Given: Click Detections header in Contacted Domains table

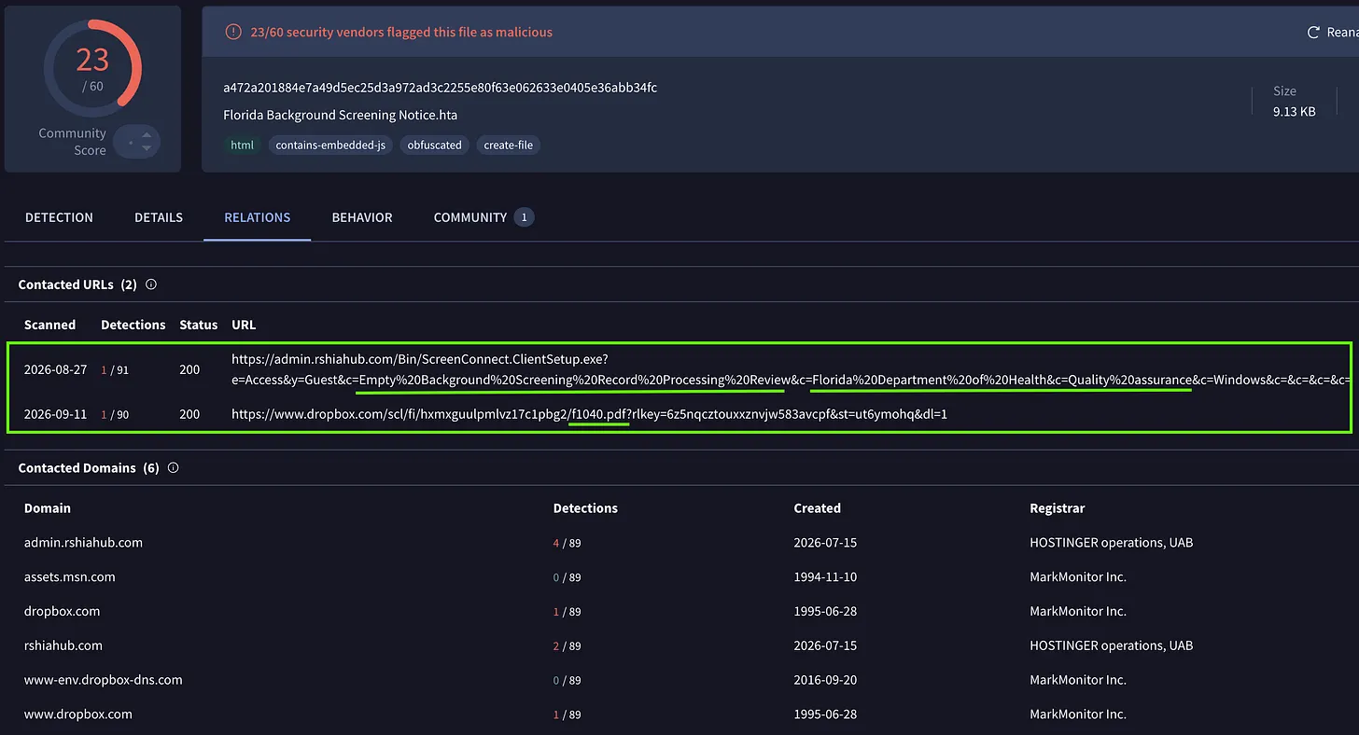Looking at the screenshot, I should (585, 508).
